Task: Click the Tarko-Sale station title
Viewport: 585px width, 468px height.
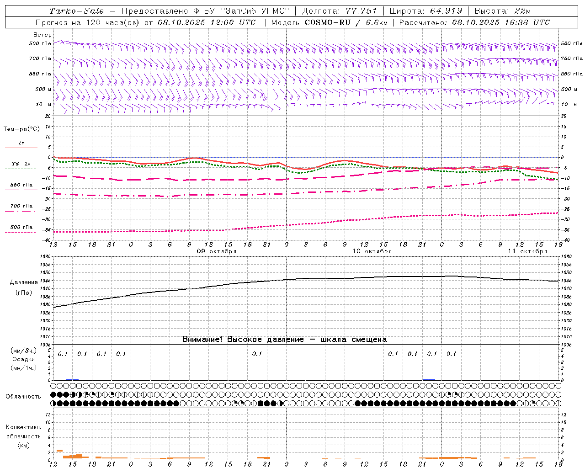Action: [x=77, y=11]
